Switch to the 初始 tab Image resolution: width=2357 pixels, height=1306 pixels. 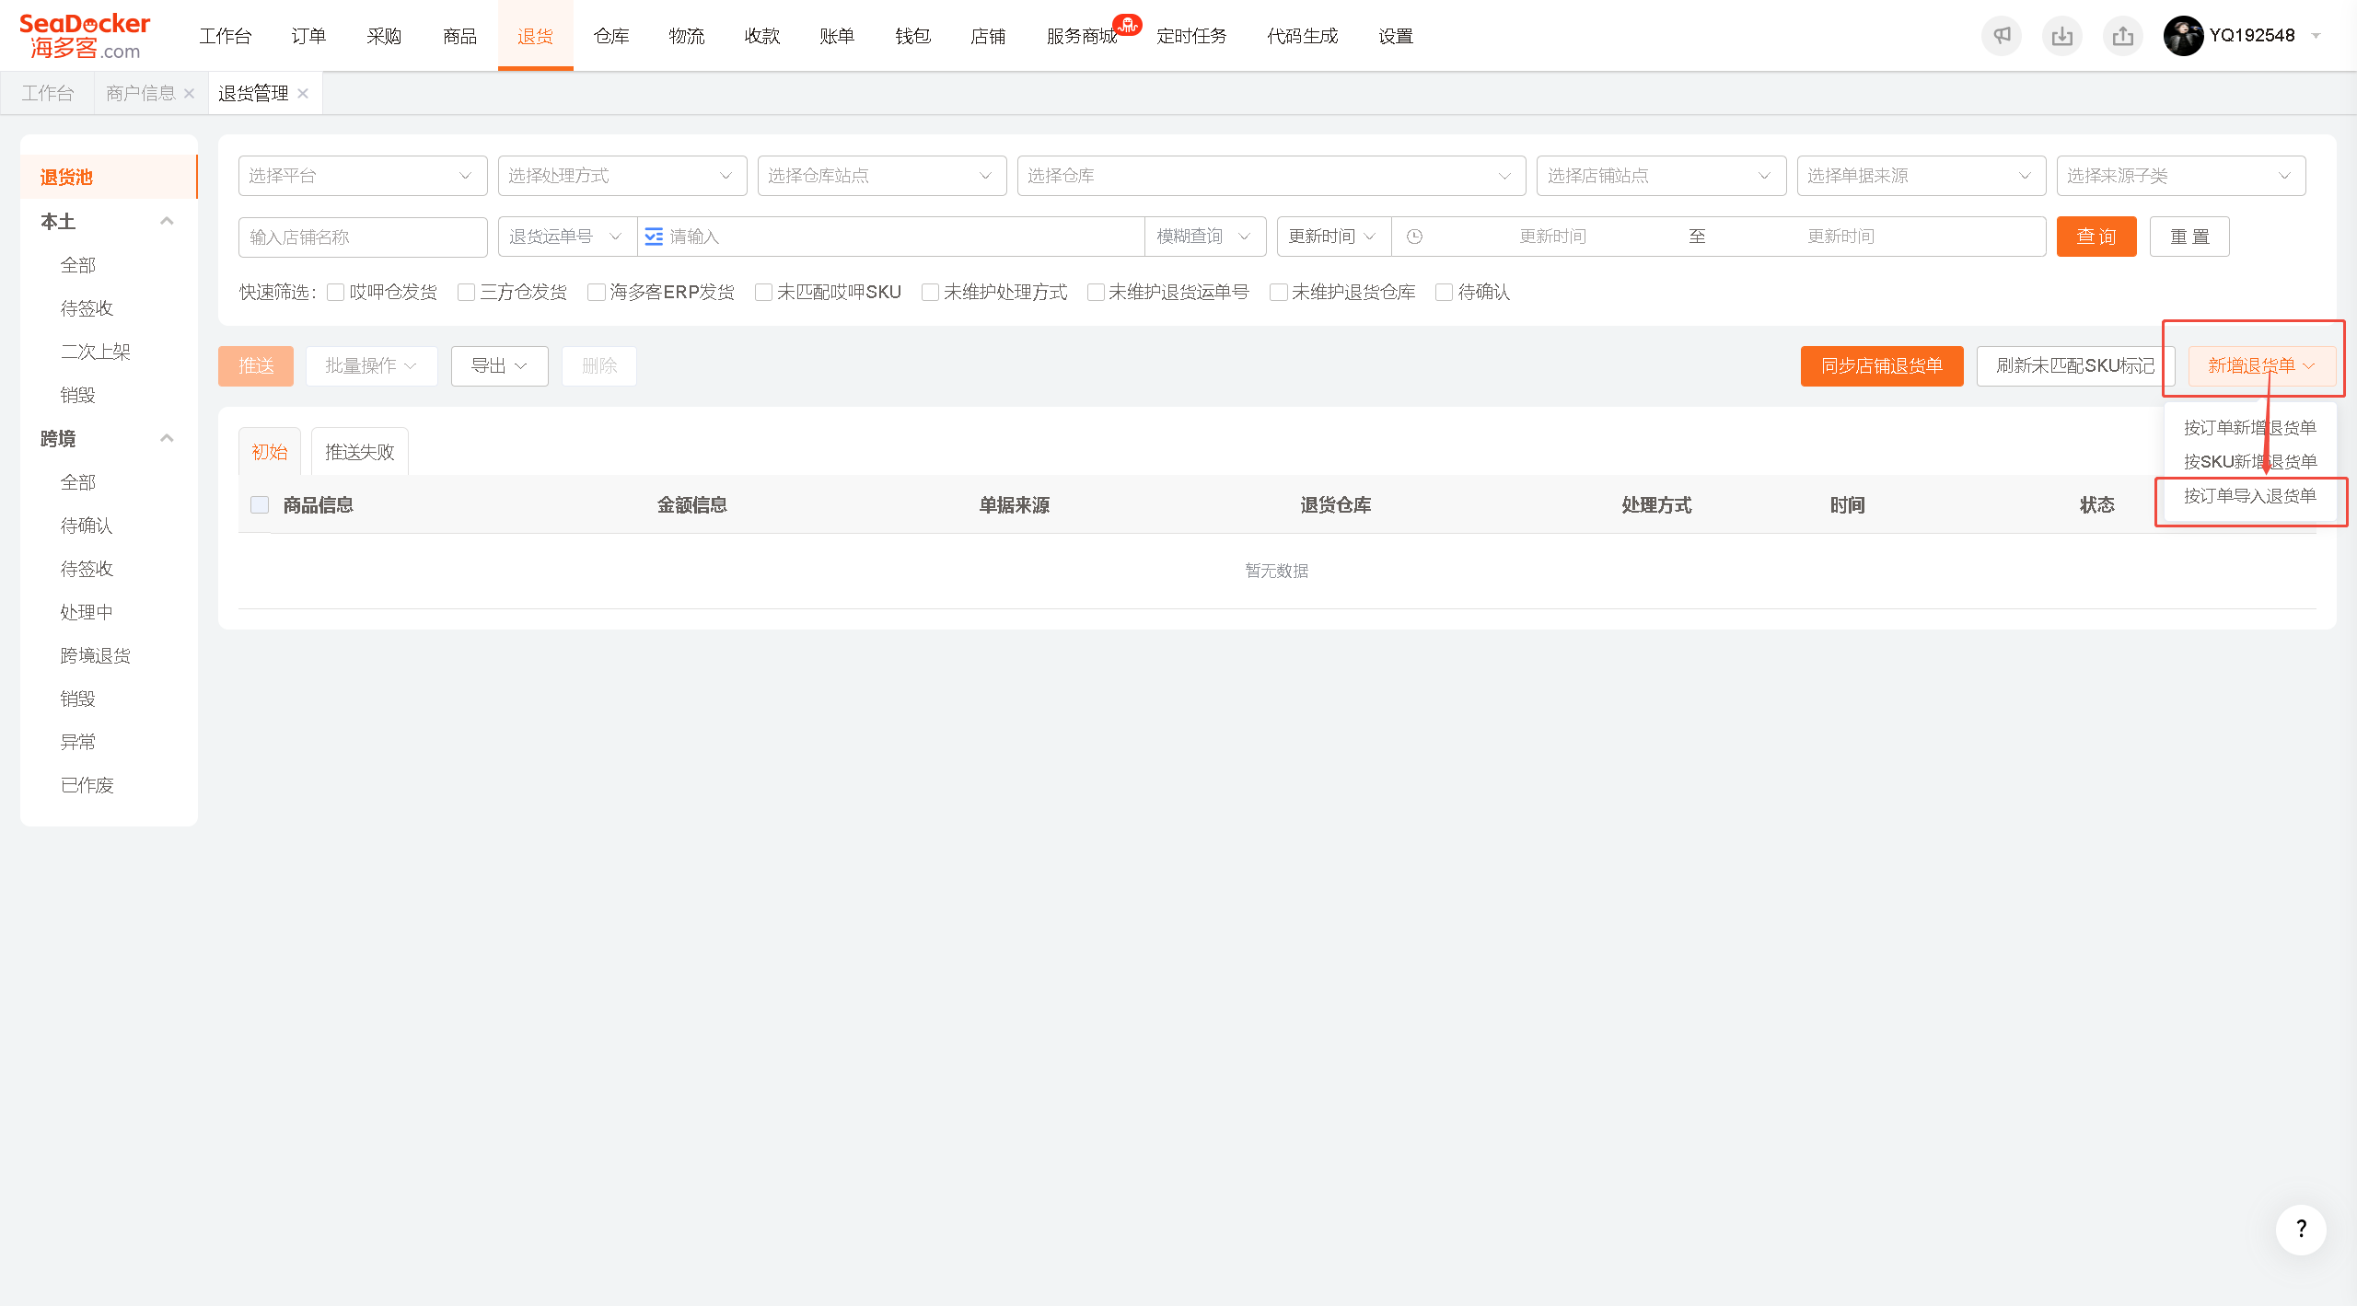270,452
